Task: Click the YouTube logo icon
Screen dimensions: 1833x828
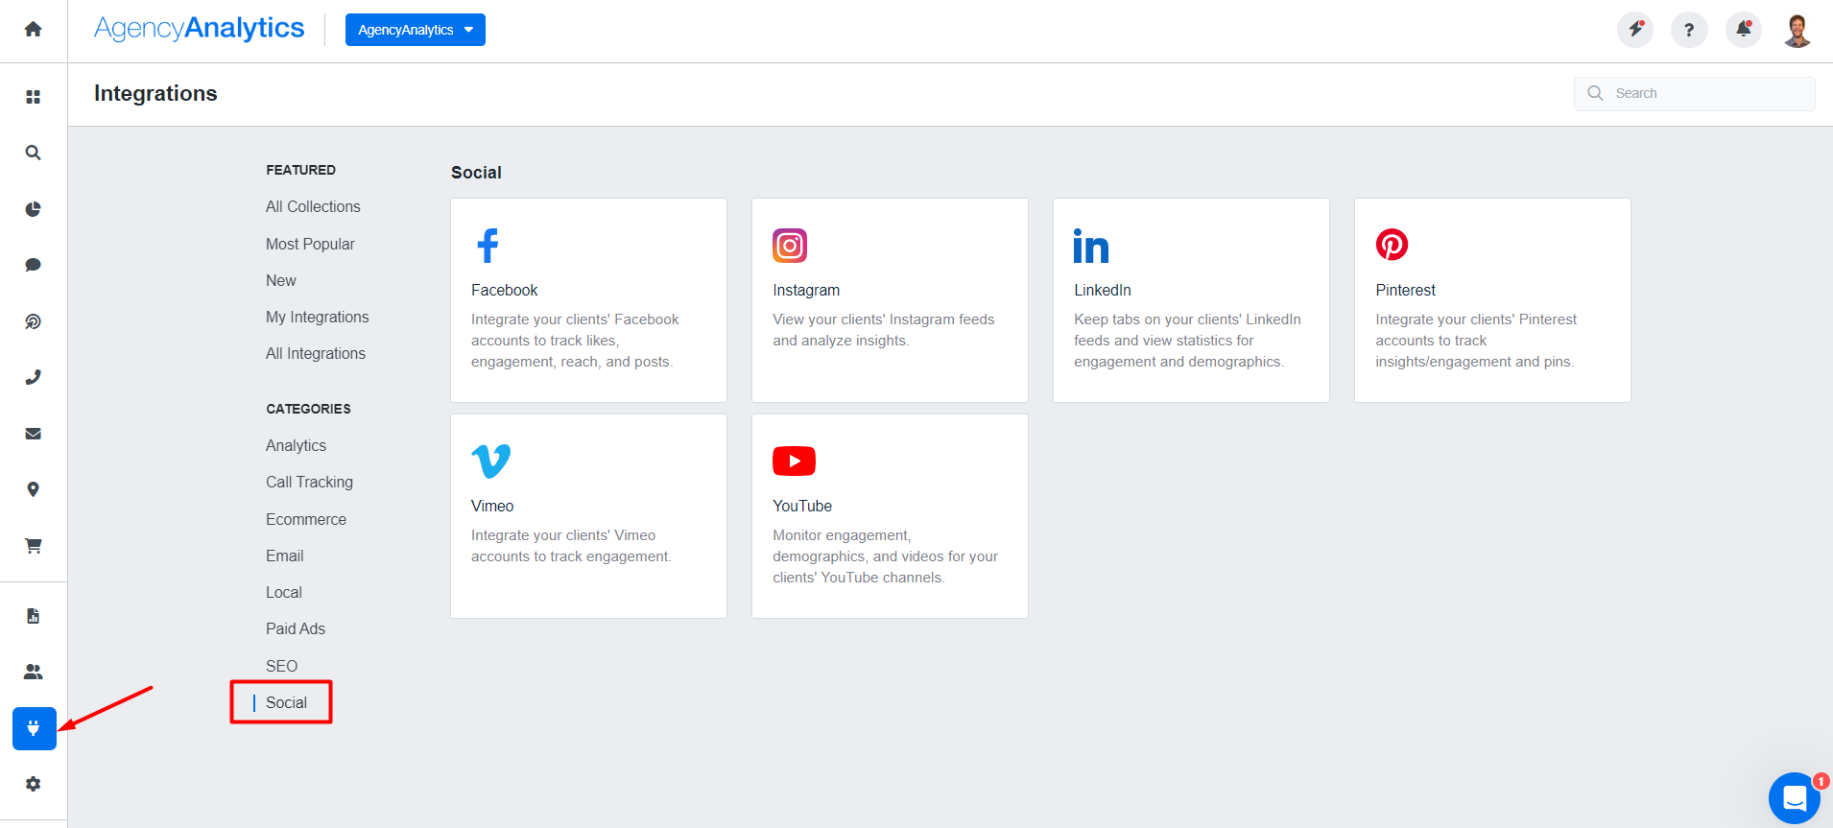Action: click(x=794, y=461)
